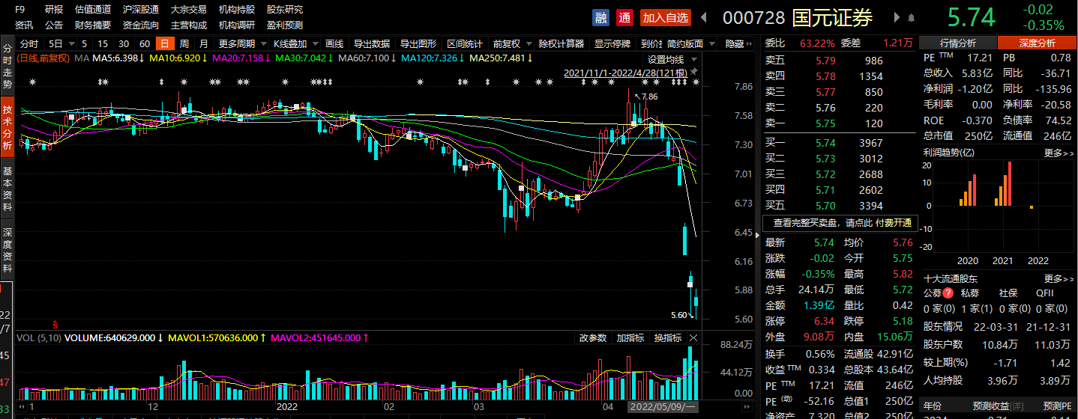
Task: Close the VOL indicator panel
Action: point(693,338)
